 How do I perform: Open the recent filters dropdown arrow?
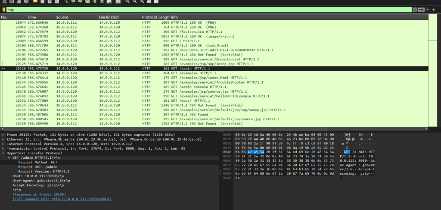click(x=428, y=9)
